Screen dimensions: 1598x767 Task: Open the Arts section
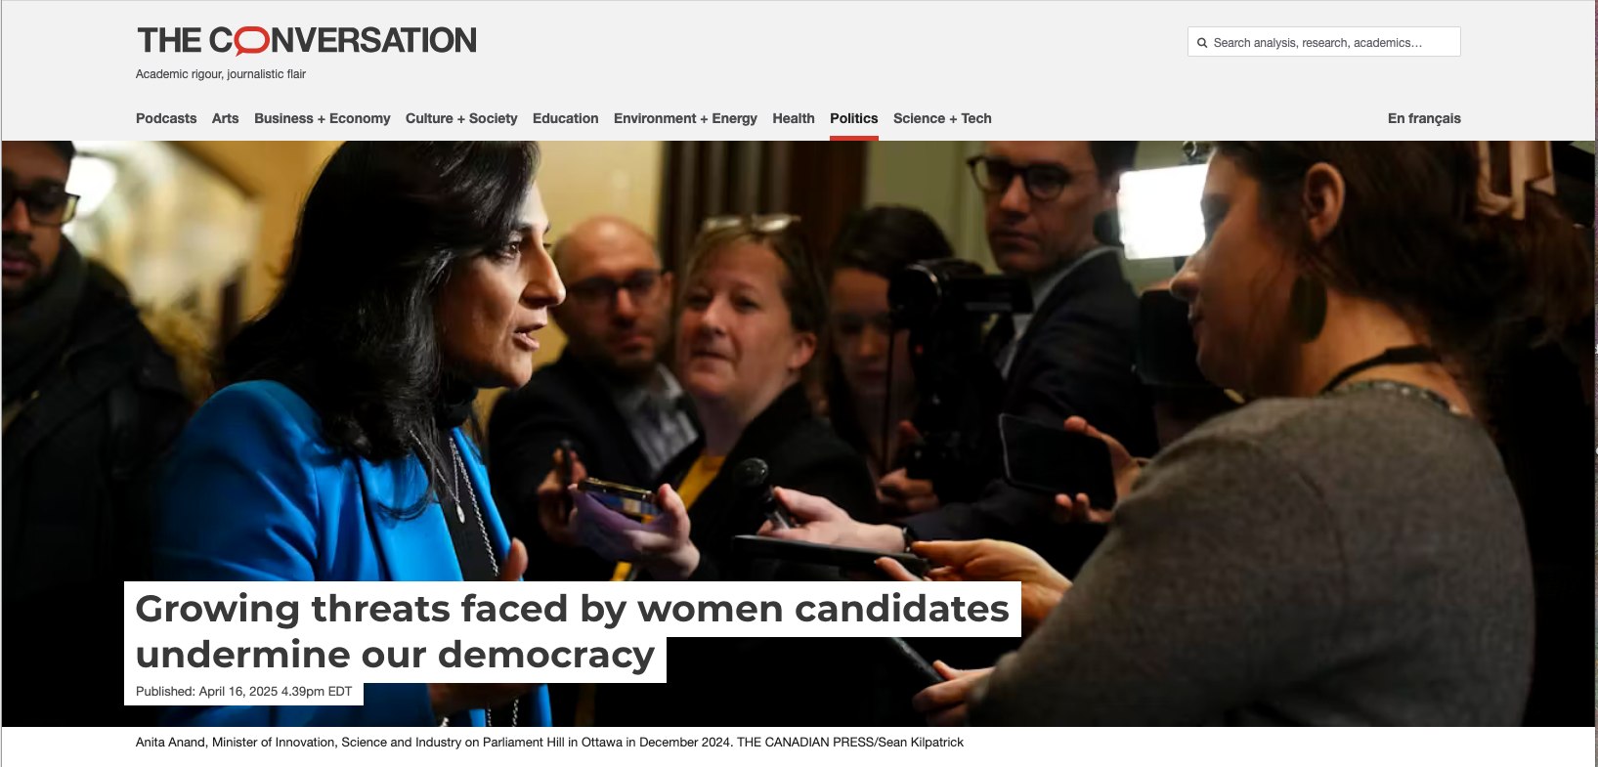226,118
